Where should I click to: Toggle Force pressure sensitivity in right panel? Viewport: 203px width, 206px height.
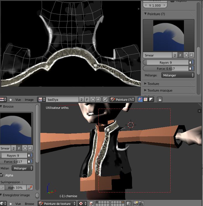click(191, 68)
